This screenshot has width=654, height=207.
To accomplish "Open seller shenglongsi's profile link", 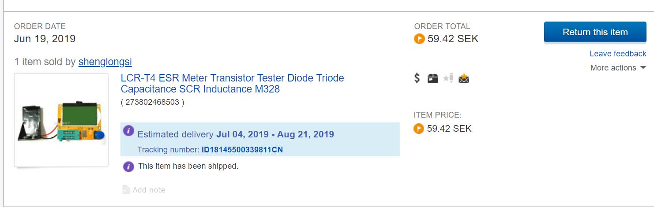I will click(x=105, y=62).
